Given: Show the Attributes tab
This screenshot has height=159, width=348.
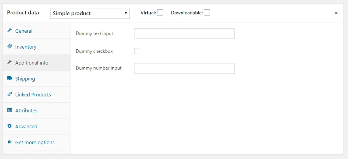Looking at the screenshot, I should 37,110.
